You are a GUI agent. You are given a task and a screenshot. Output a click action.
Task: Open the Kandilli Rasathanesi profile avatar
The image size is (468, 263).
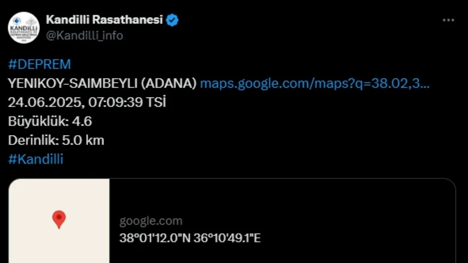click(23, 27)
